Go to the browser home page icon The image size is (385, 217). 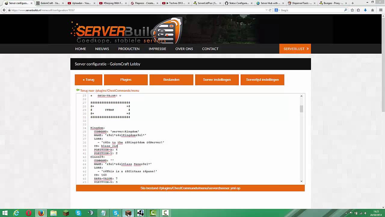click(x=372, y=10)
